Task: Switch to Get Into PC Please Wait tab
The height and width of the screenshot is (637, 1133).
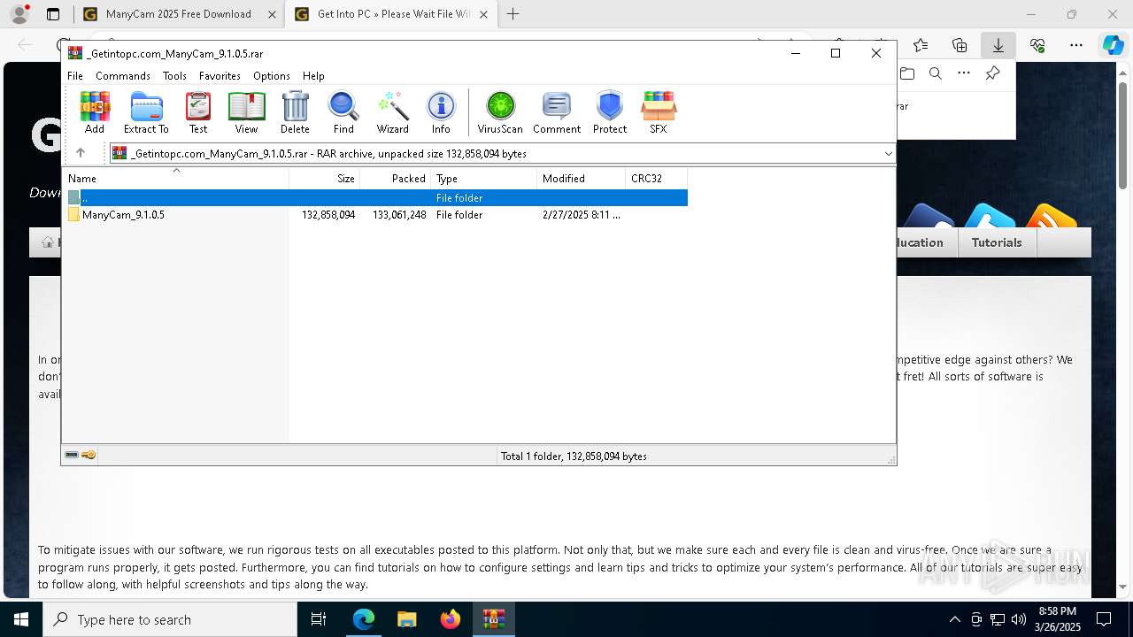Action: 389,14
